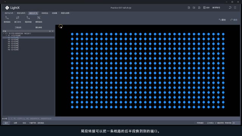Screen dimensions: 242x136
Task: Click the port reverse arrows icon
Action: coord(18,18)
